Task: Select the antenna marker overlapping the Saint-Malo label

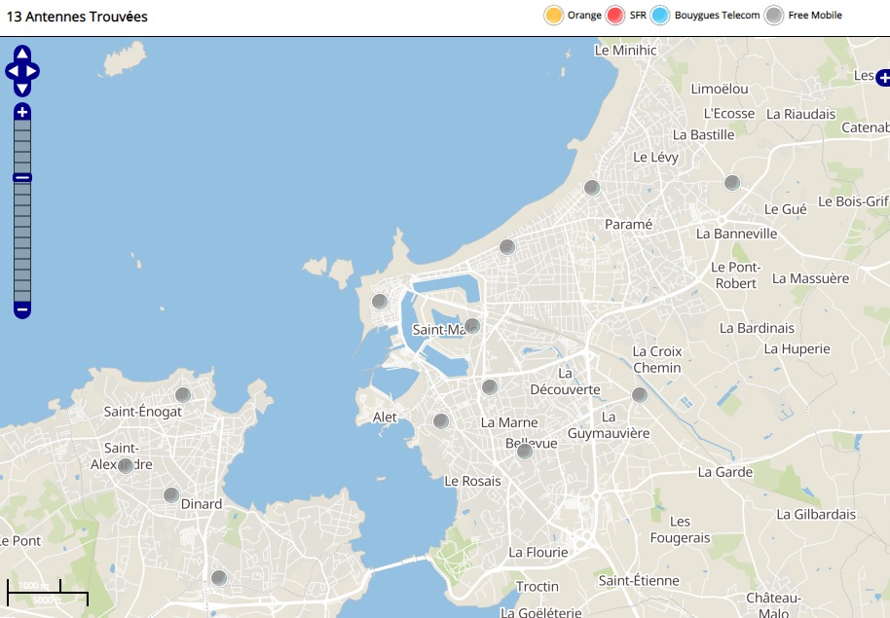Action: 472,326
